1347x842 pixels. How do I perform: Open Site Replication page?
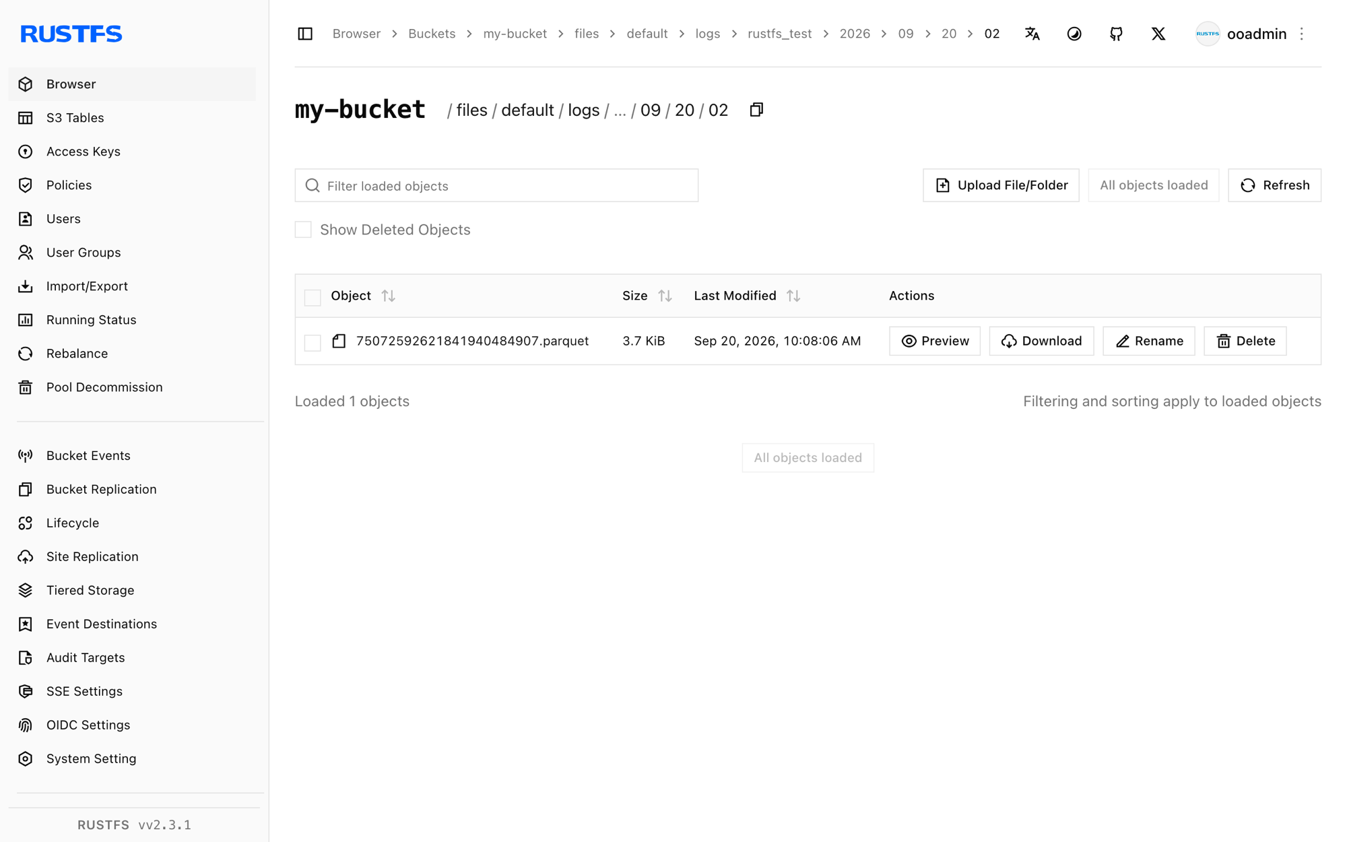tap(132, 556)
